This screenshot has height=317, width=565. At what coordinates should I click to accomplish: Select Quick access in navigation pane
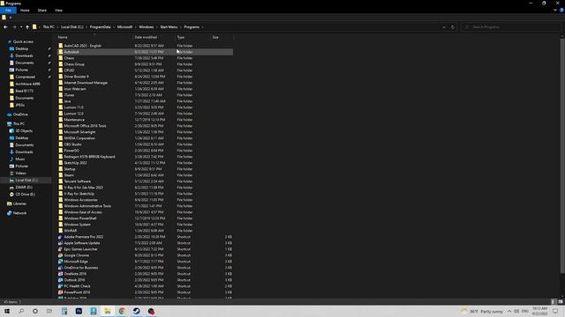tap(23, 41)
